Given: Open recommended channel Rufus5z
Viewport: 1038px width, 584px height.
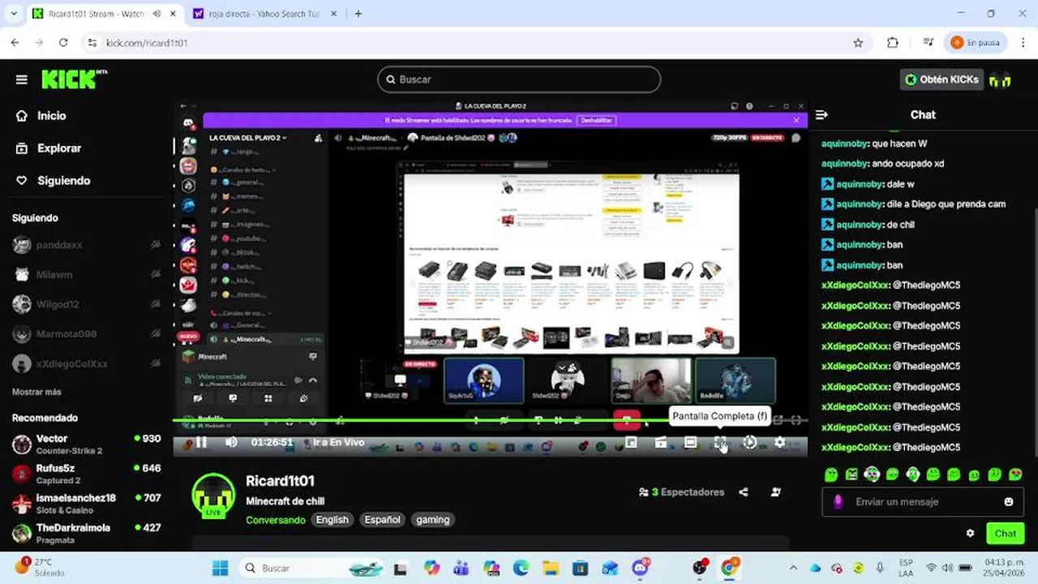Looking at the screenshot, I should (x=86, y=474).
